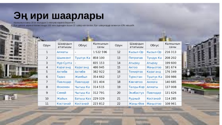Click the Түштүк Ка region beside Шымкент
The image size is (222, 125).
point(83,58)
